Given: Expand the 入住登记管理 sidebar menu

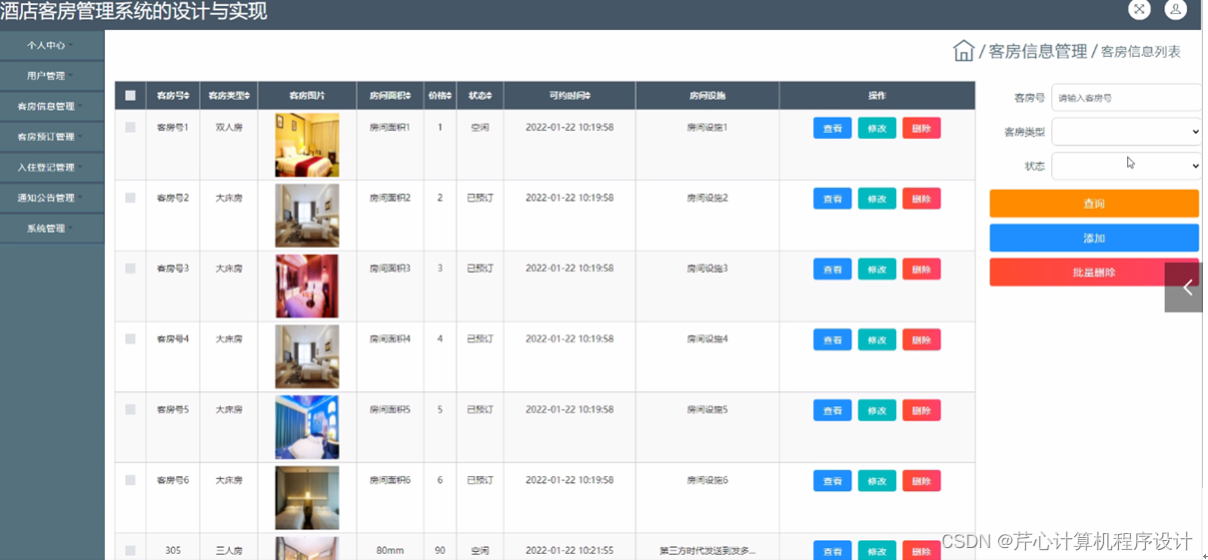Looking at the screenshot, I should click(51, 168).
